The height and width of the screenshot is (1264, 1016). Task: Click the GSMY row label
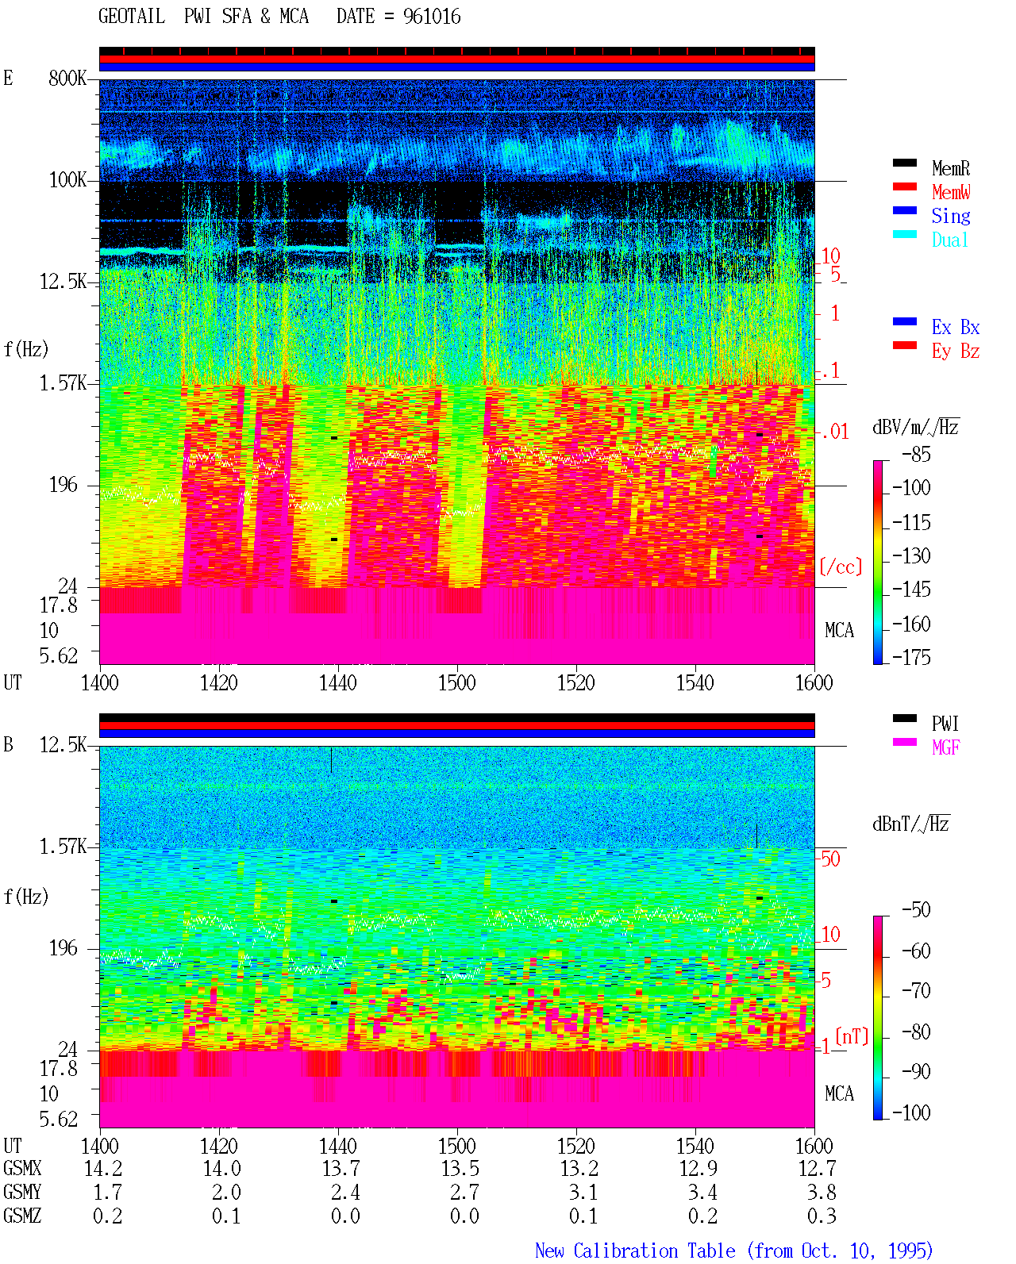22,1193
